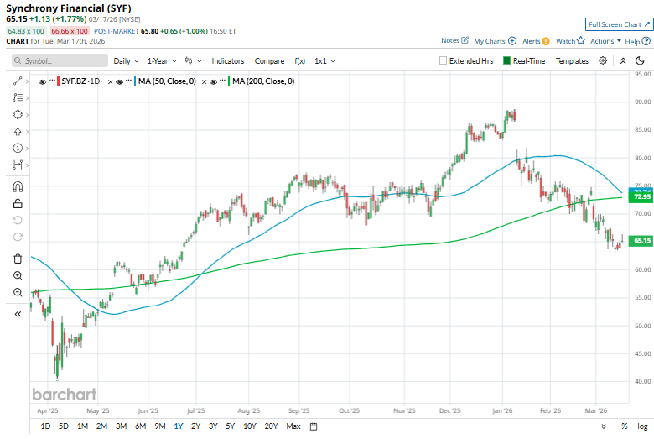Open chart settings gear icon
The height and width of the screenshot is (439, 654).
pos(603,61)
